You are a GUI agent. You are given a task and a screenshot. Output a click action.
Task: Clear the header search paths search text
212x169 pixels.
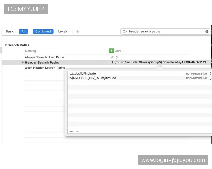[207, 31]
